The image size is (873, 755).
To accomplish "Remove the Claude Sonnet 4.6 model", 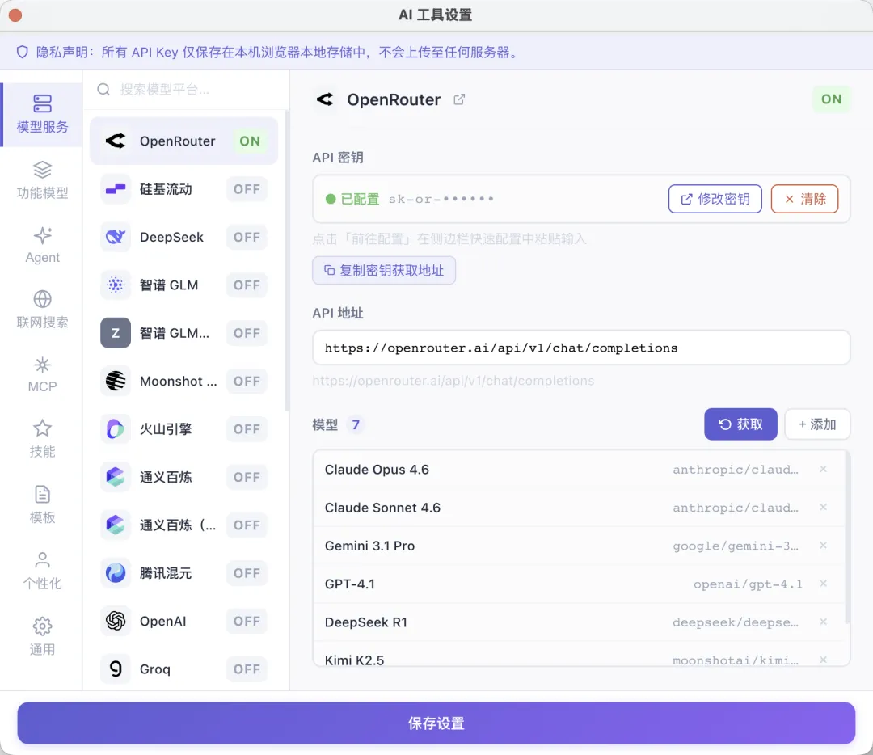I will click(823, 507).
